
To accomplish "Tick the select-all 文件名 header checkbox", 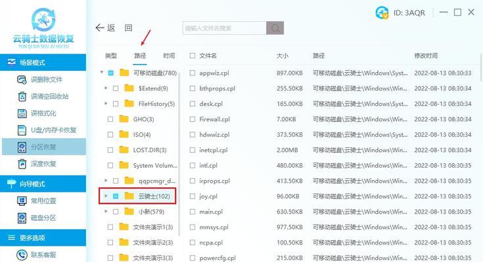I will pos(193,56).
